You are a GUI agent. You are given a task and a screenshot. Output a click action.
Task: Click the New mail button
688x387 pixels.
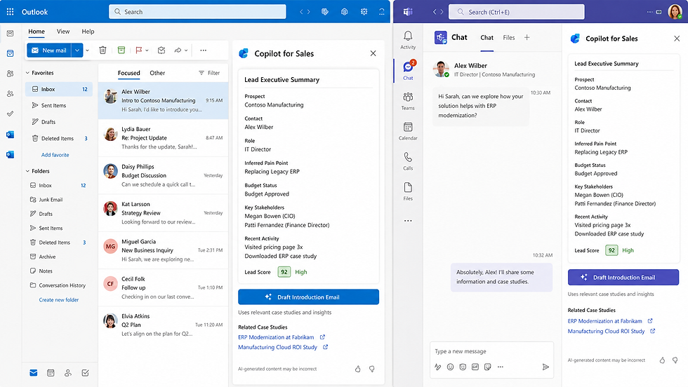(49, 50)
